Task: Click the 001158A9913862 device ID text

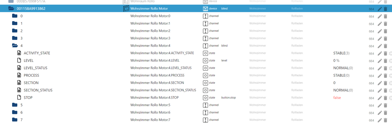Action: click(x=31, y=9)
